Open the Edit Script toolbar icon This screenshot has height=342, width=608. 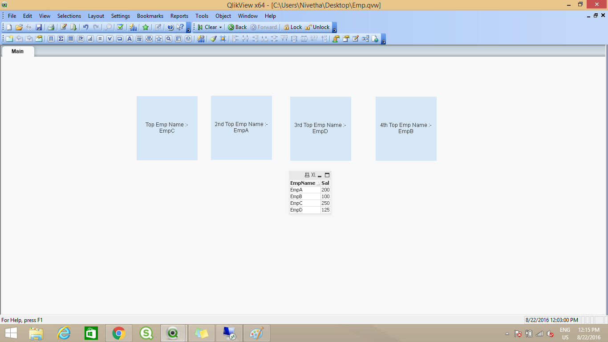point(64,27)
